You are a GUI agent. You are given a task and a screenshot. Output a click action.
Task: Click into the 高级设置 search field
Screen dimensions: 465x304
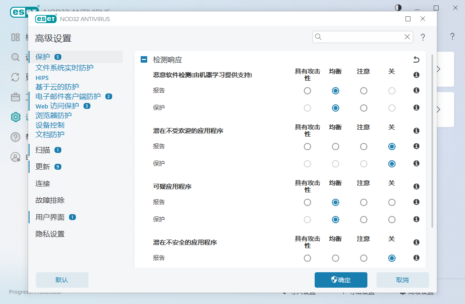pyautogui.click(x=362, y=37)
